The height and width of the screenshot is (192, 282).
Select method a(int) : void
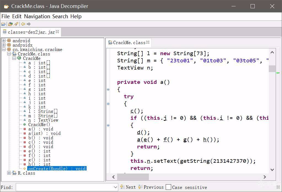(x=44, y=133)
